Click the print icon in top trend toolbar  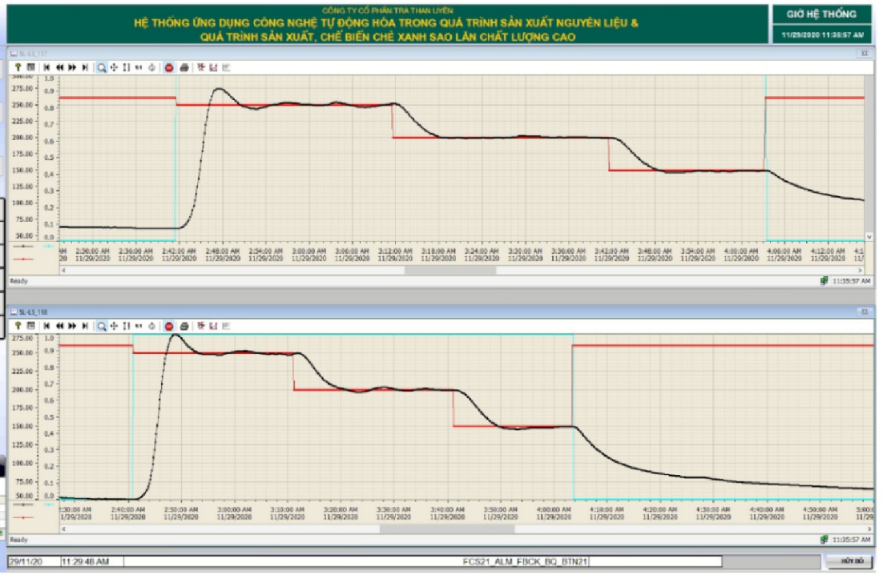click(x=184, y=68)
